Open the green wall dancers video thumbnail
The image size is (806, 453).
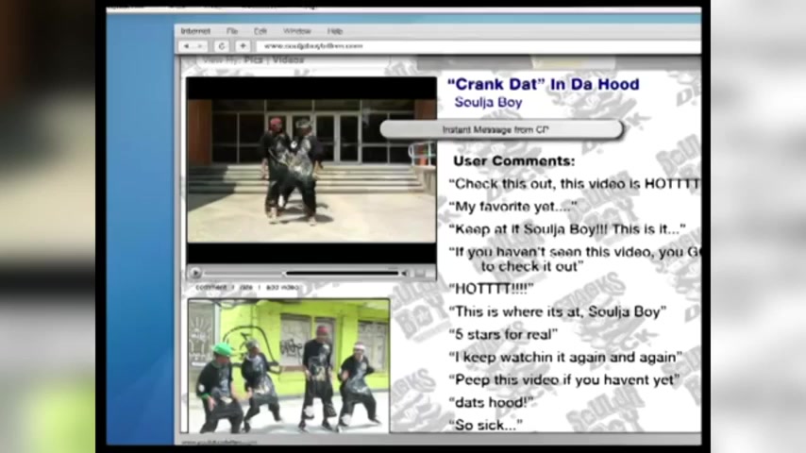(x=289, y=365)
